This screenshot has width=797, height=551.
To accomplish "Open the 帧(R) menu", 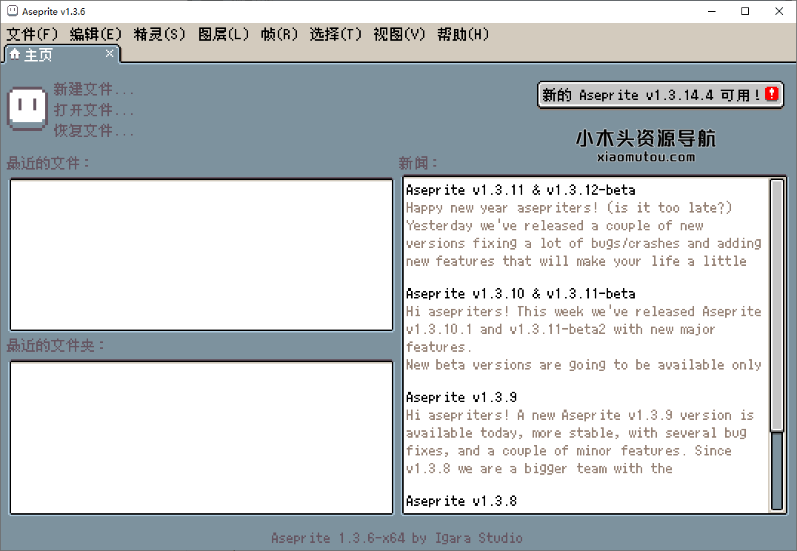I will pos(279,35).
